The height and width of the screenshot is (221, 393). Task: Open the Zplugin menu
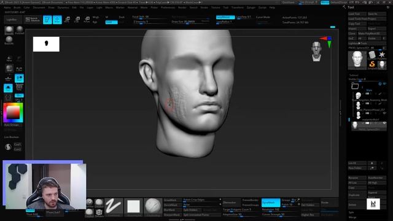(251, 7)
